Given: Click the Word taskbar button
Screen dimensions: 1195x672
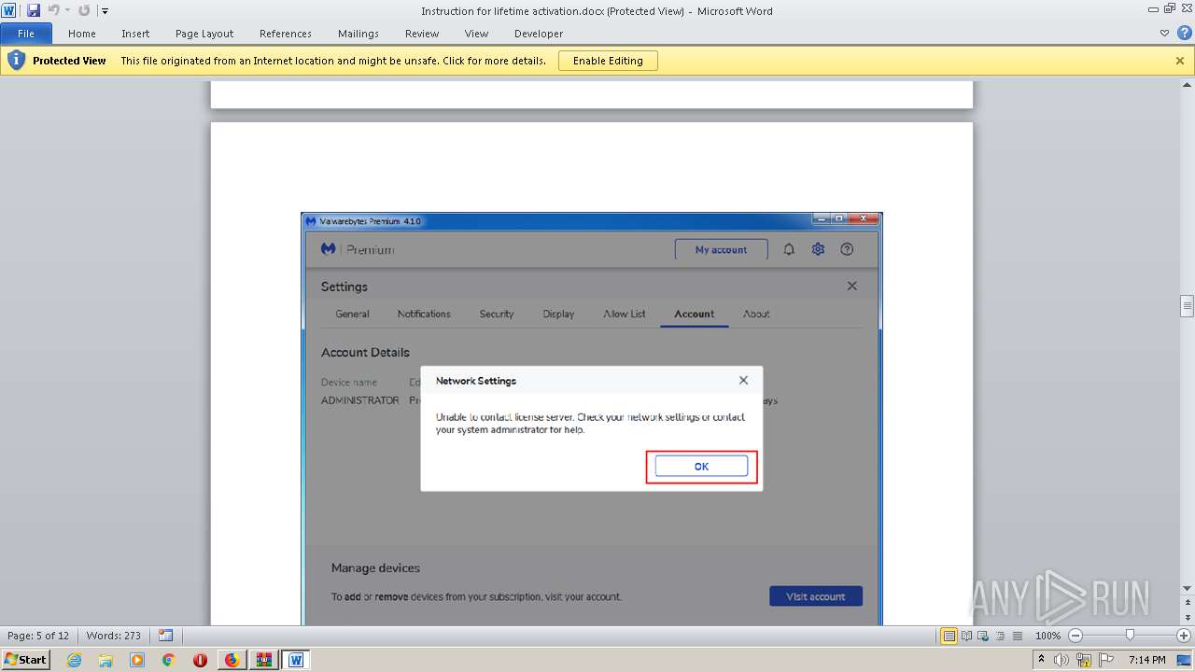Looking at the screenshot, I should tap(296, 660).
